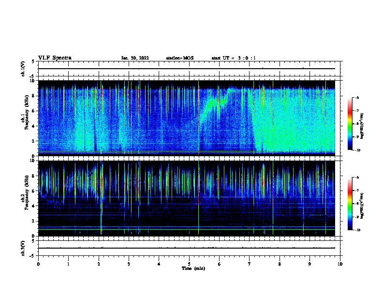Click the "ch.1(V)" waveform axis label
383x296 pixels.
tap(23, 69)
